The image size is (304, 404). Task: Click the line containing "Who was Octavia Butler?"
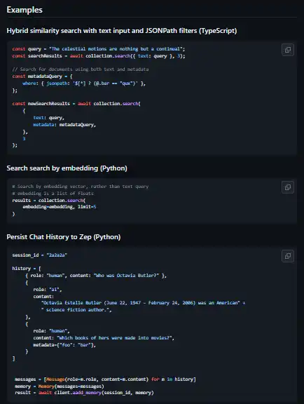96,276
